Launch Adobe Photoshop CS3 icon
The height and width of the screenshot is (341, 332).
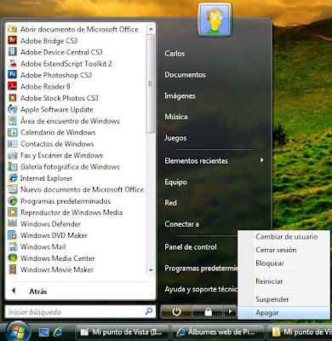pyautogui.click(x=13, y=75)
